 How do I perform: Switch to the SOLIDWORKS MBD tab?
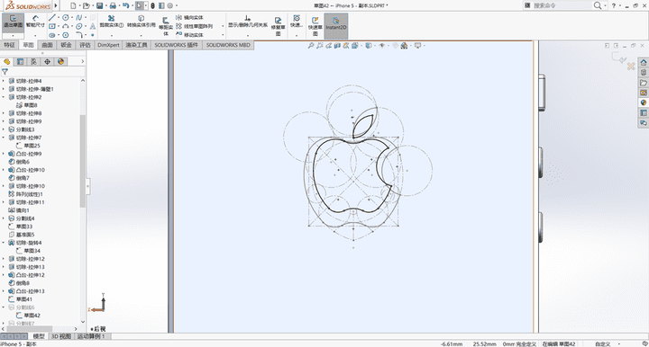[228, 45]
